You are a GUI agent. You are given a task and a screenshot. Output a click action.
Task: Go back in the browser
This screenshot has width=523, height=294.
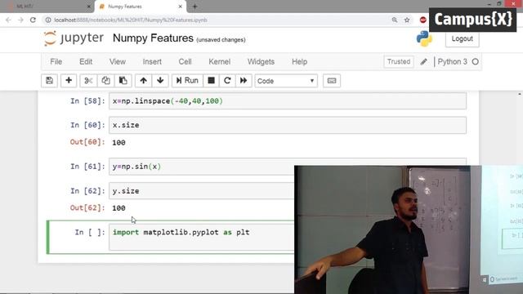[x=8, y=20]
